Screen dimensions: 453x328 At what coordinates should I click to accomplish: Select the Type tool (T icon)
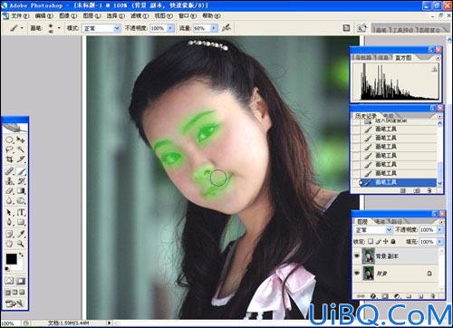point(21,212)
